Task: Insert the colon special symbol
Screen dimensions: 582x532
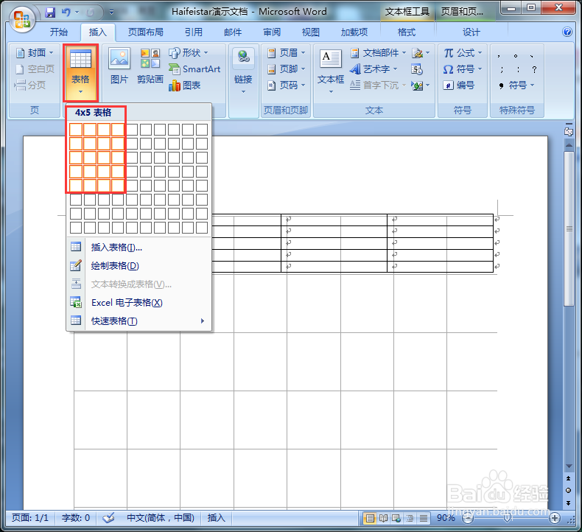Action: pyautogui.click(x=518, y=69)
